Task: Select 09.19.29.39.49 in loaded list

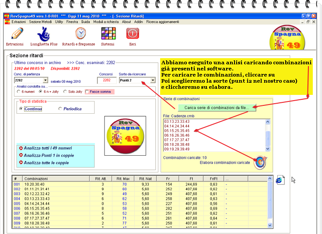Action: point(177,149)
